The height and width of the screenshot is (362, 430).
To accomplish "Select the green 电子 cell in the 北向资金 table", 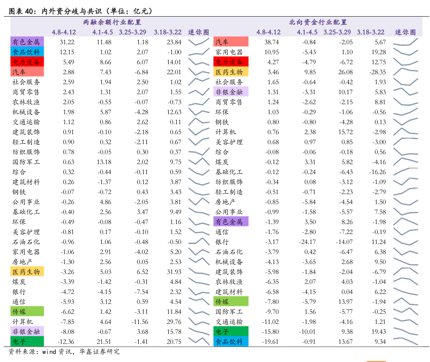I will click(x=231, y=332).
